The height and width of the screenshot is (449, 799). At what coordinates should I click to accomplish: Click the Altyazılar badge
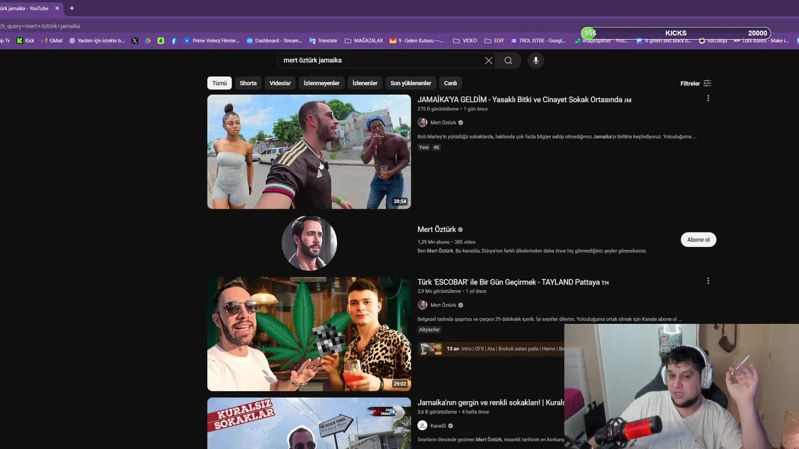429,329
